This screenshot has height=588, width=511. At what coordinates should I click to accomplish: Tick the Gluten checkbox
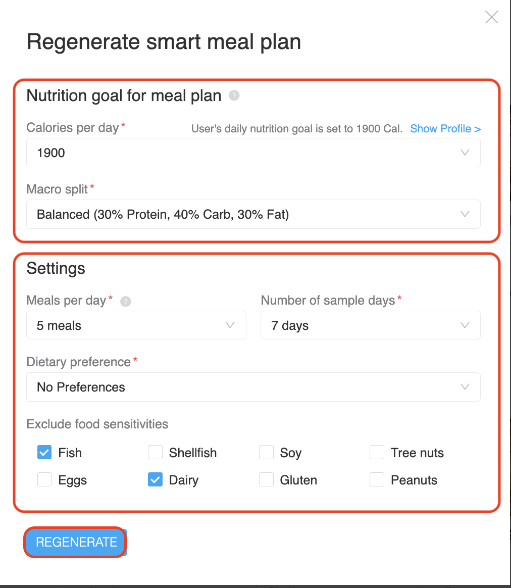pyautogui.click(x=266, y=479)
